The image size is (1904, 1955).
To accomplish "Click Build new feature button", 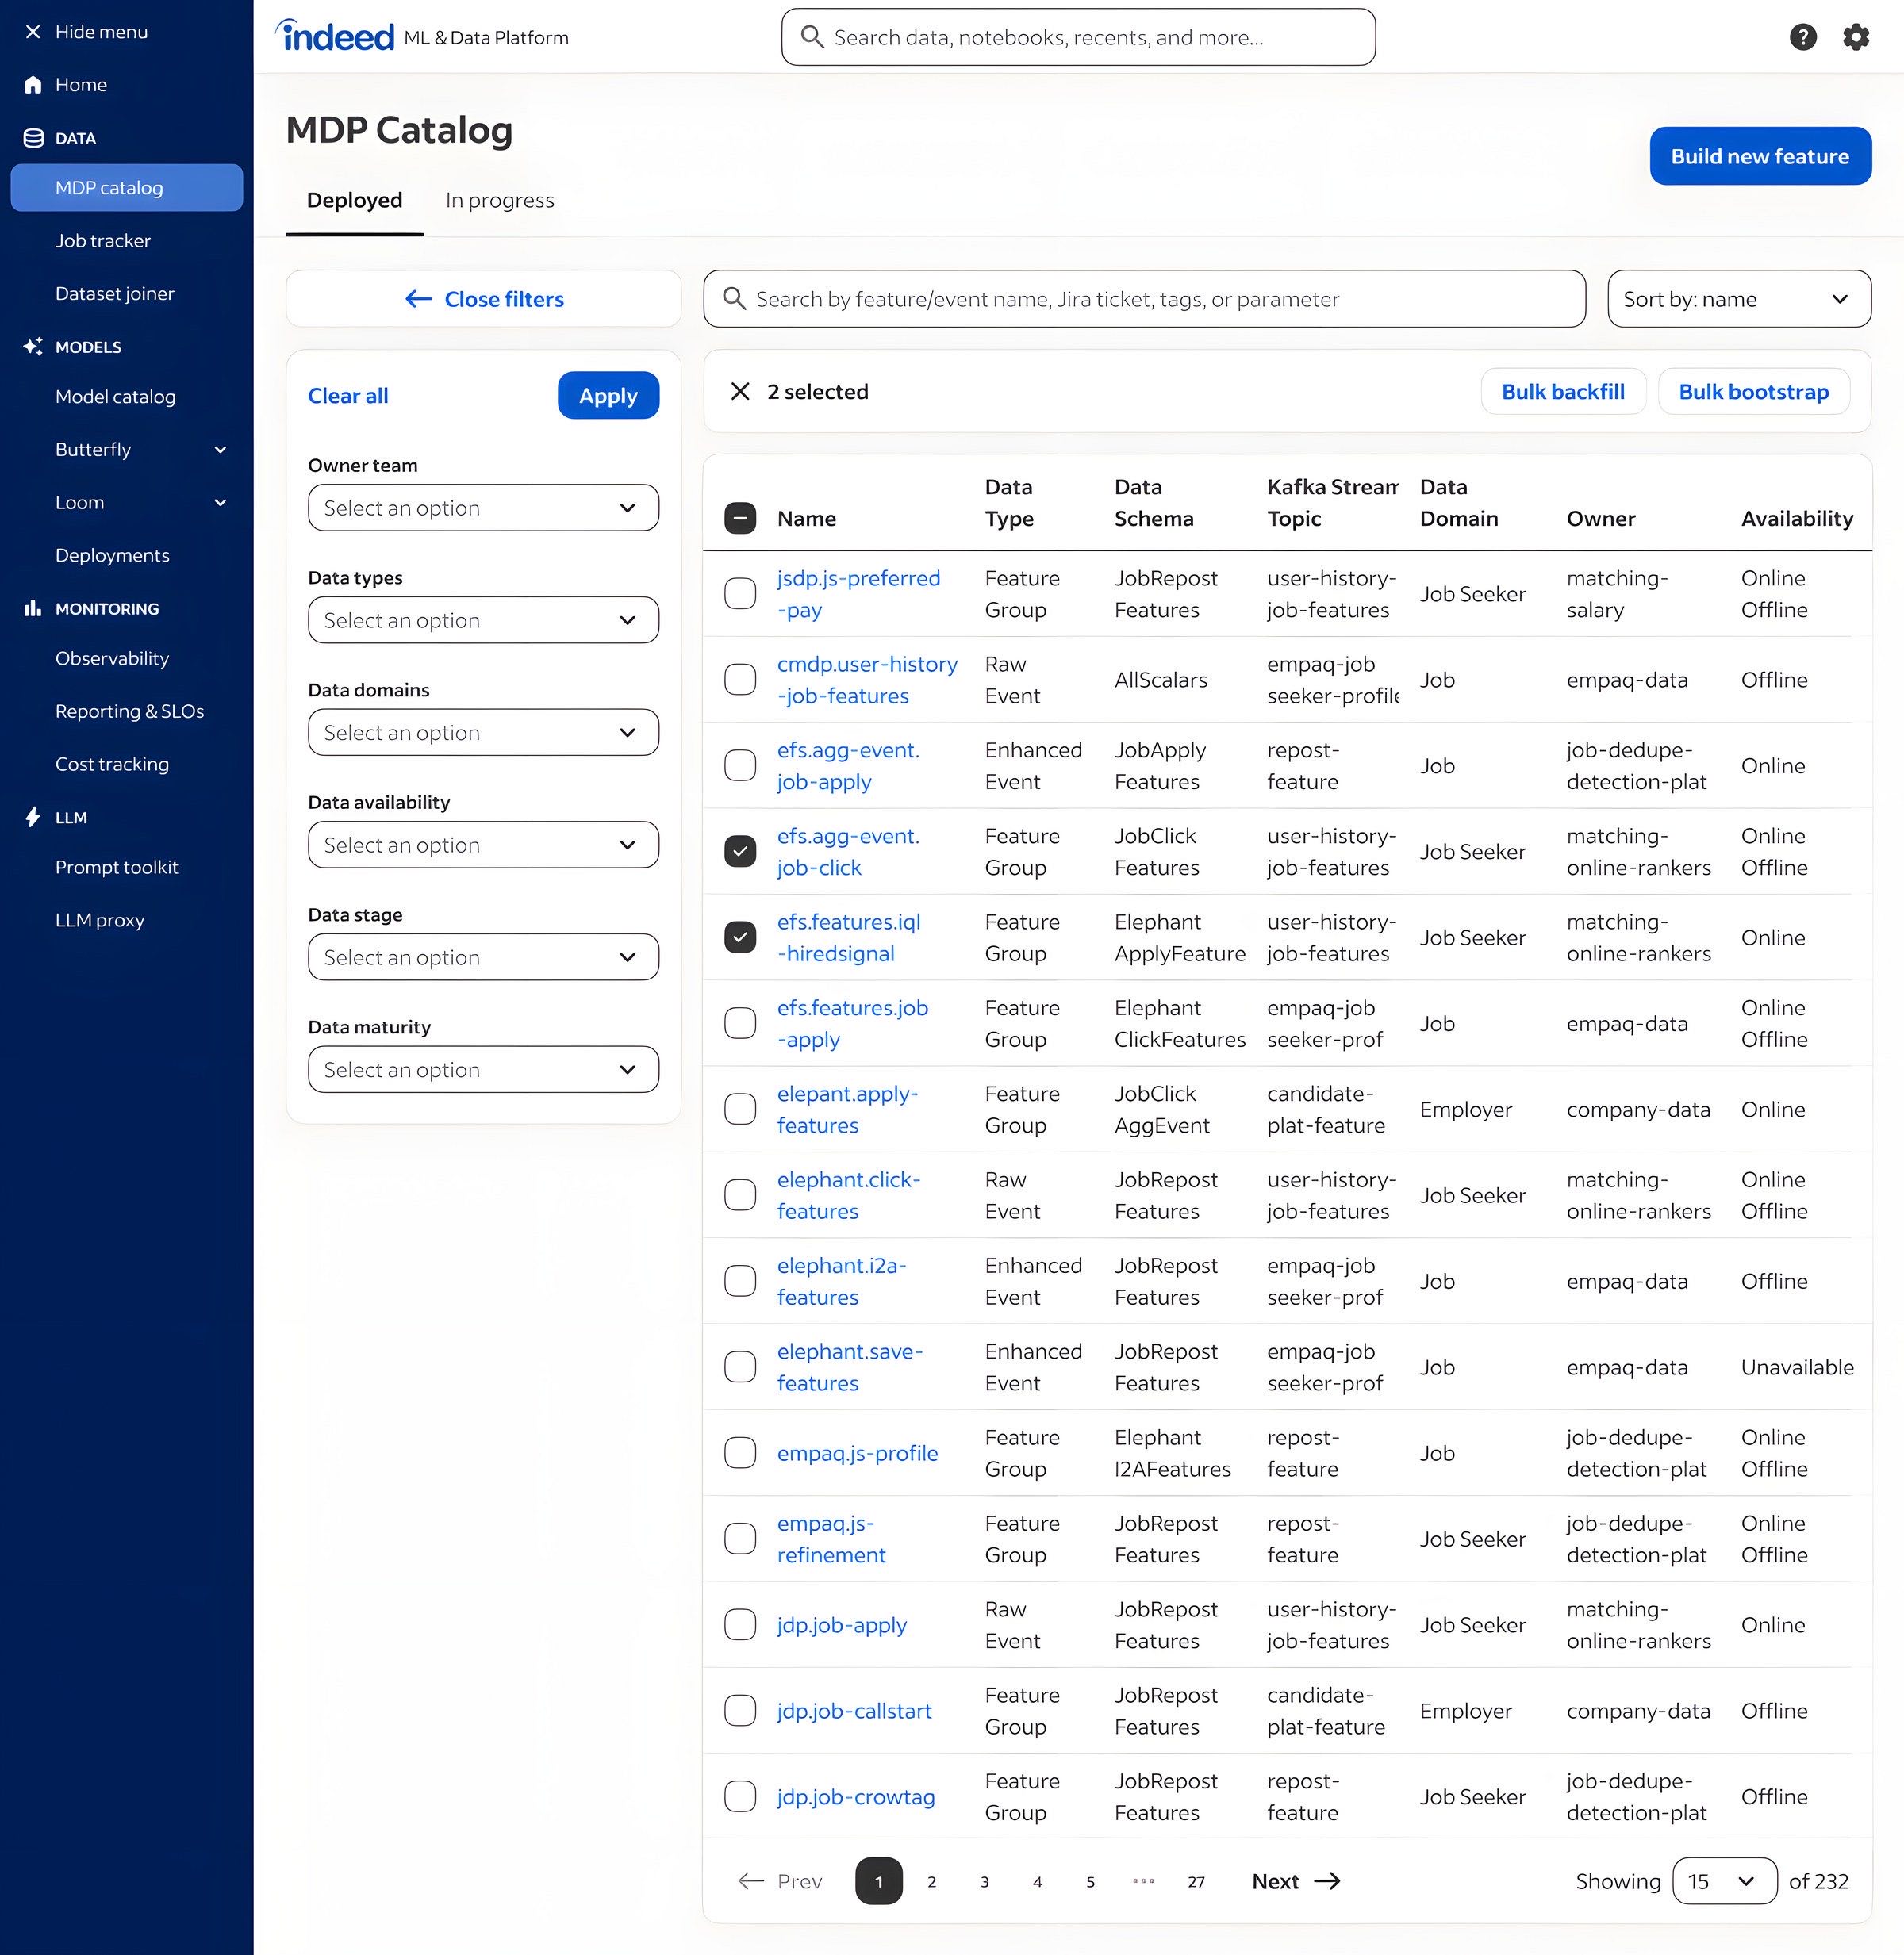I will point(1760,156).
